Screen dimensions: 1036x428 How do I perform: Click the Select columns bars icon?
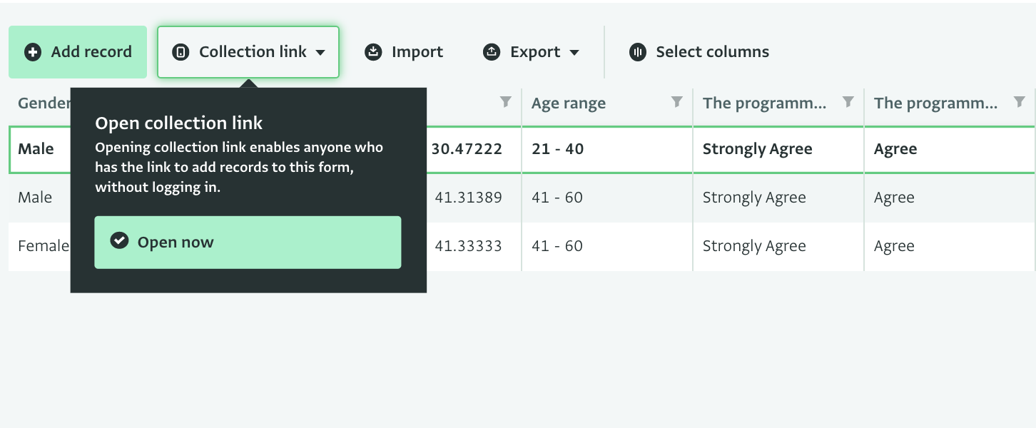click(638, 52)
